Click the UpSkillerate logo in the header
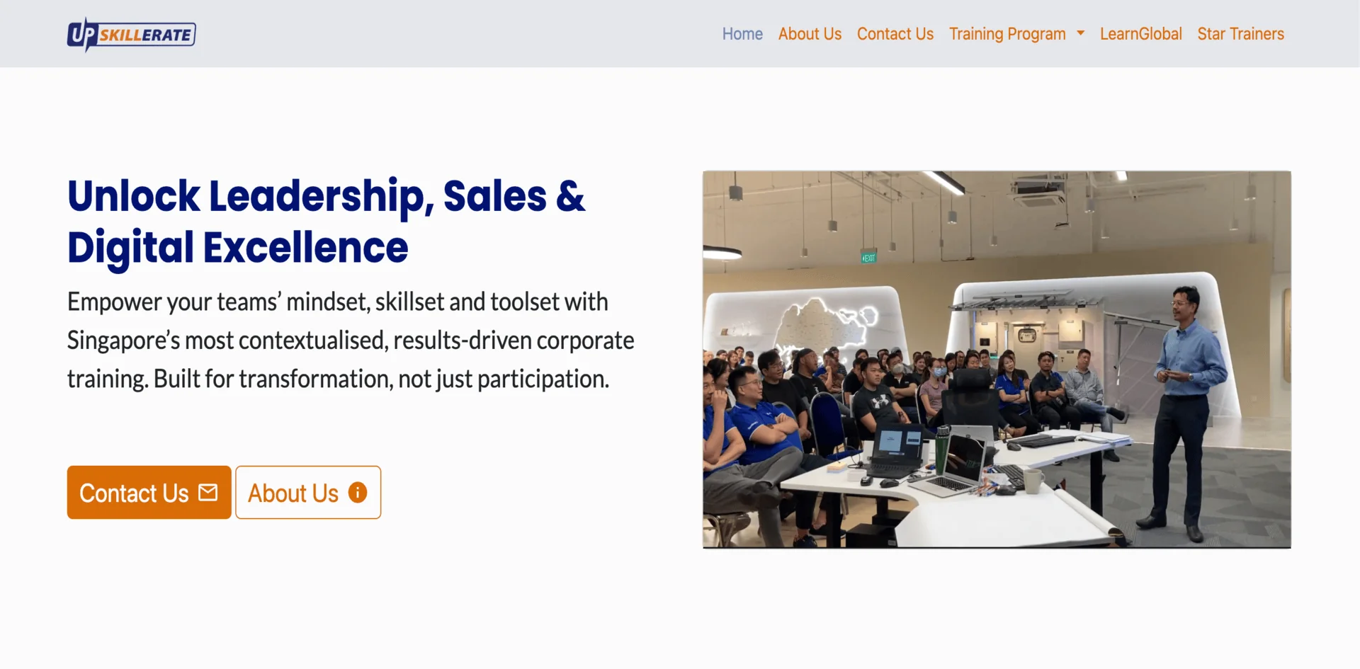This screenshot has height=669, width=1360. tap(132, 34)
